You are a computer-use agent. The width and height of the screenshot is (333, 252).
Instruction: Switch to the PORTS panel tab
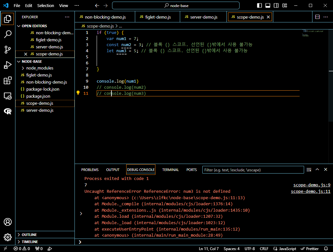[x=192, y=170]
